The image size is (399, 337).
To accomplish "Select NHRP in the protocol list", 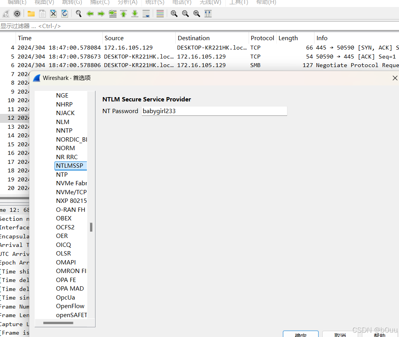I will pyautogui.click(x=64, y=105).
